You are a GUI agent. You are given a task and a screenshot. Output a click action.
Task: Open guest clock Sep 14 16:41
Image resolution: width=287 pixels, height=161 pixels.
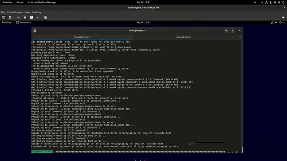(x=143, y=22)
